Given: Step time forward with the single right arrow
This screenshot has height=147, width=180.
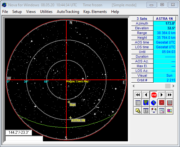Looking at the screenshot, I should pos(161,95).
